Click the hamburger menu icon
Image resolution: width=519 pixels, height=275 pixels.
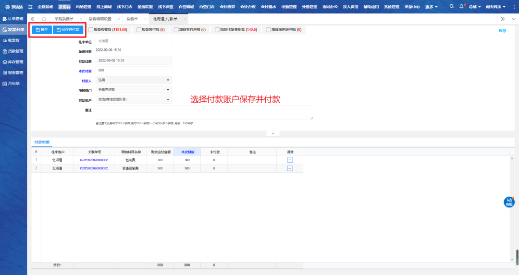click(x=31, y=7)
